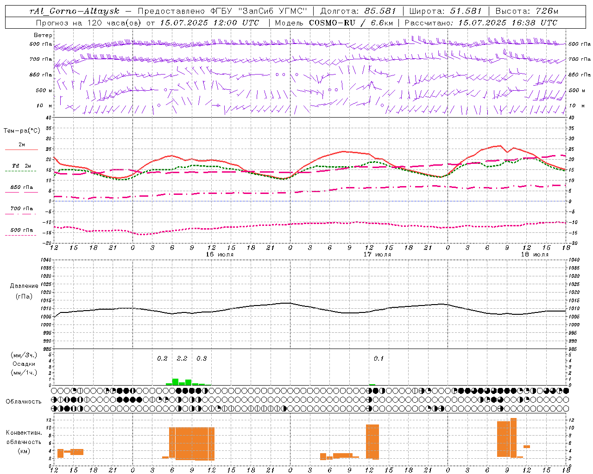Click the (мм/1ч.) precipitation unit label

[24, 373]
